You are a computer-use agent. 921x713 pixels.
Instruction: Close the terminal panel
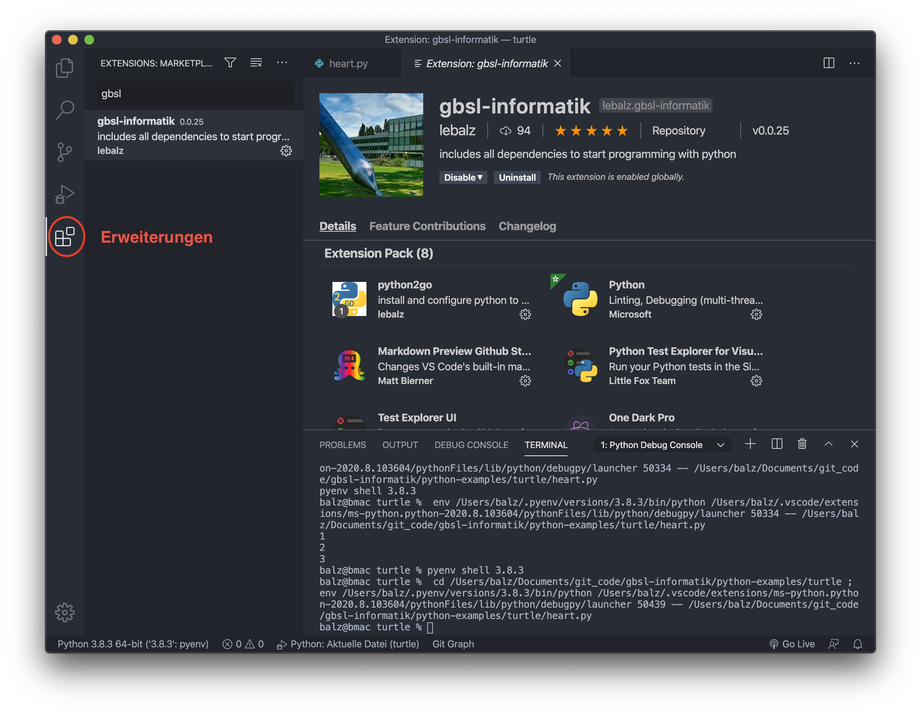tap(855, 444)
